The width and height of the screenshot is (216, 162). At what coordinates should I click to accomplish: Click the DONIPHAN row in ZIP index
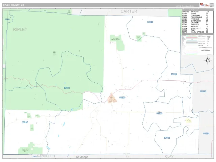click(195, 16)
